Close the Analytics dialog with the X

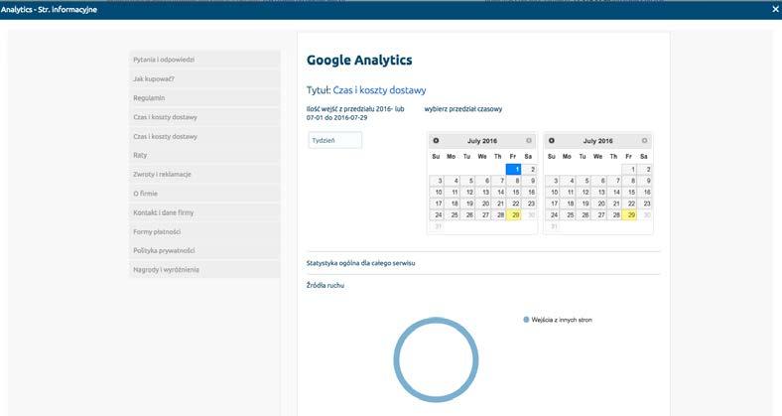coord(775,9)
